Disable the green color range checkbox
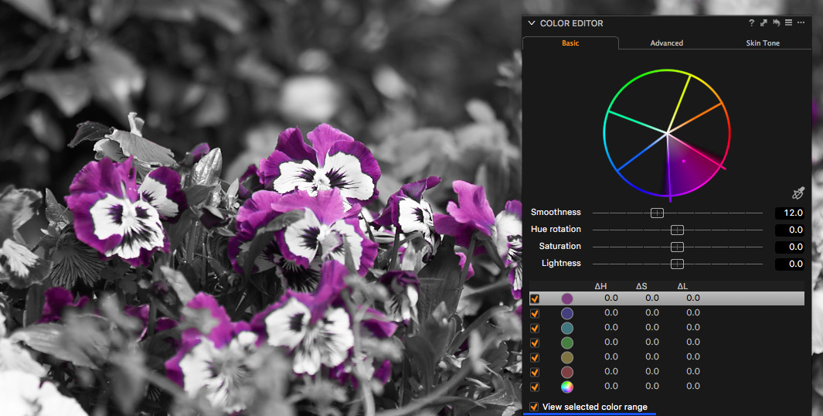Image resolution: width=823 pixels, height=416 pixels. click(534, 343)
